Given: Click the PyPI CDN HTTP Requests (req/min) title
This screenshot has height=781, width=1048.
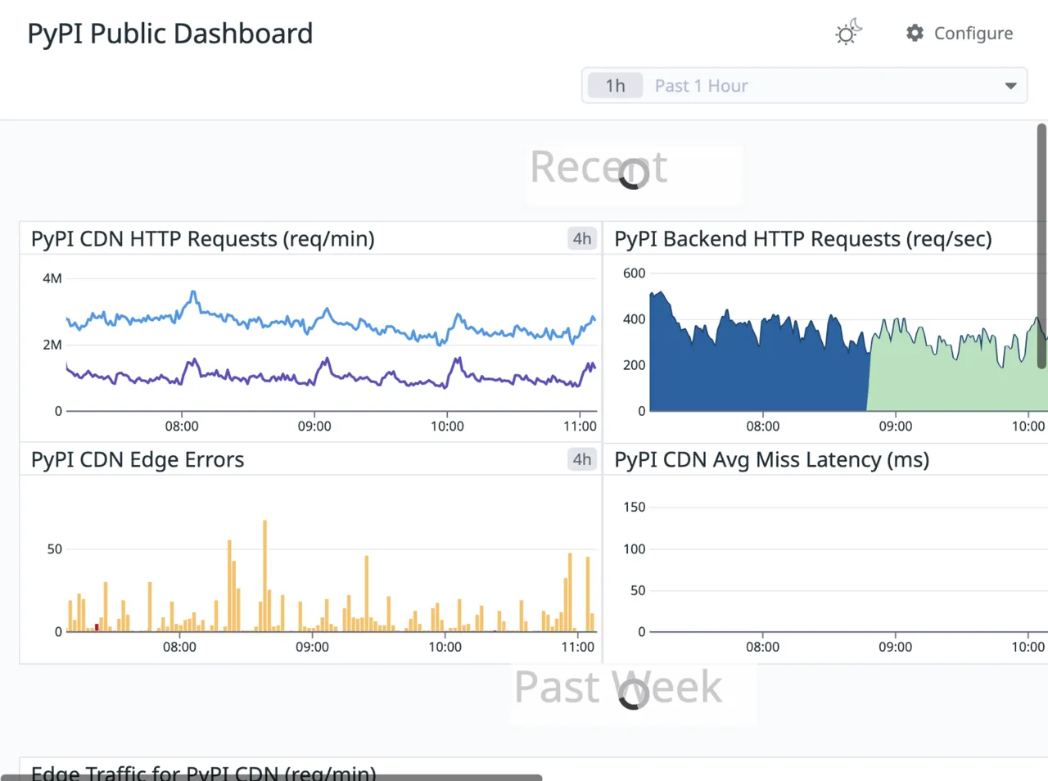Looking at the screenshot, I should [203, 239].
